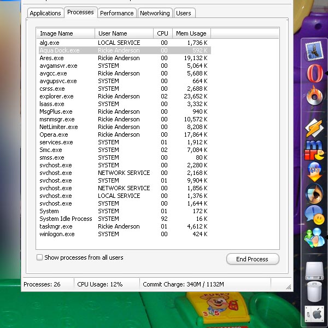Launch Opera from the dock
This screenshot has height=328, width=328.
coord(315,73)
